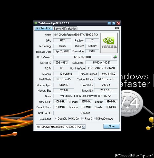Click the ROPs field showing 16
The width and height of the screenshot is (154, 158).
click(61, 68)
